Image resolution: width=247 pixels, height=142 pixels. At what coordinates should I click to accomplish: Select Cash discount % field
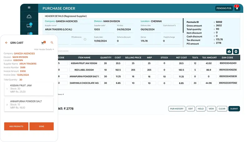click(172, 29)
